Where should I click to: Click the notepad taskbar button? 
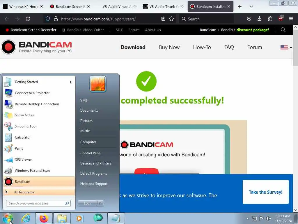coord(116,218)
